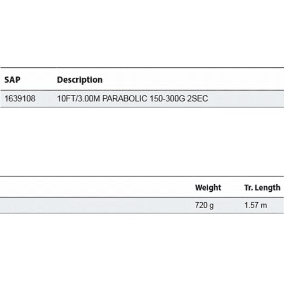Select SAP number 1639108

pos(19,99)
